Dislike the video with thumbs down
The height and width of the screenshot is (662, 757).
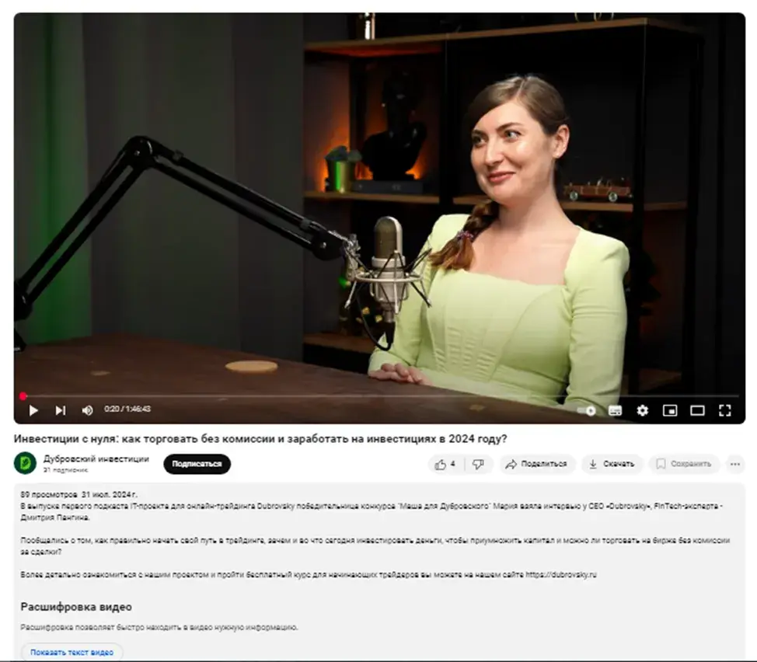point(478,464)
